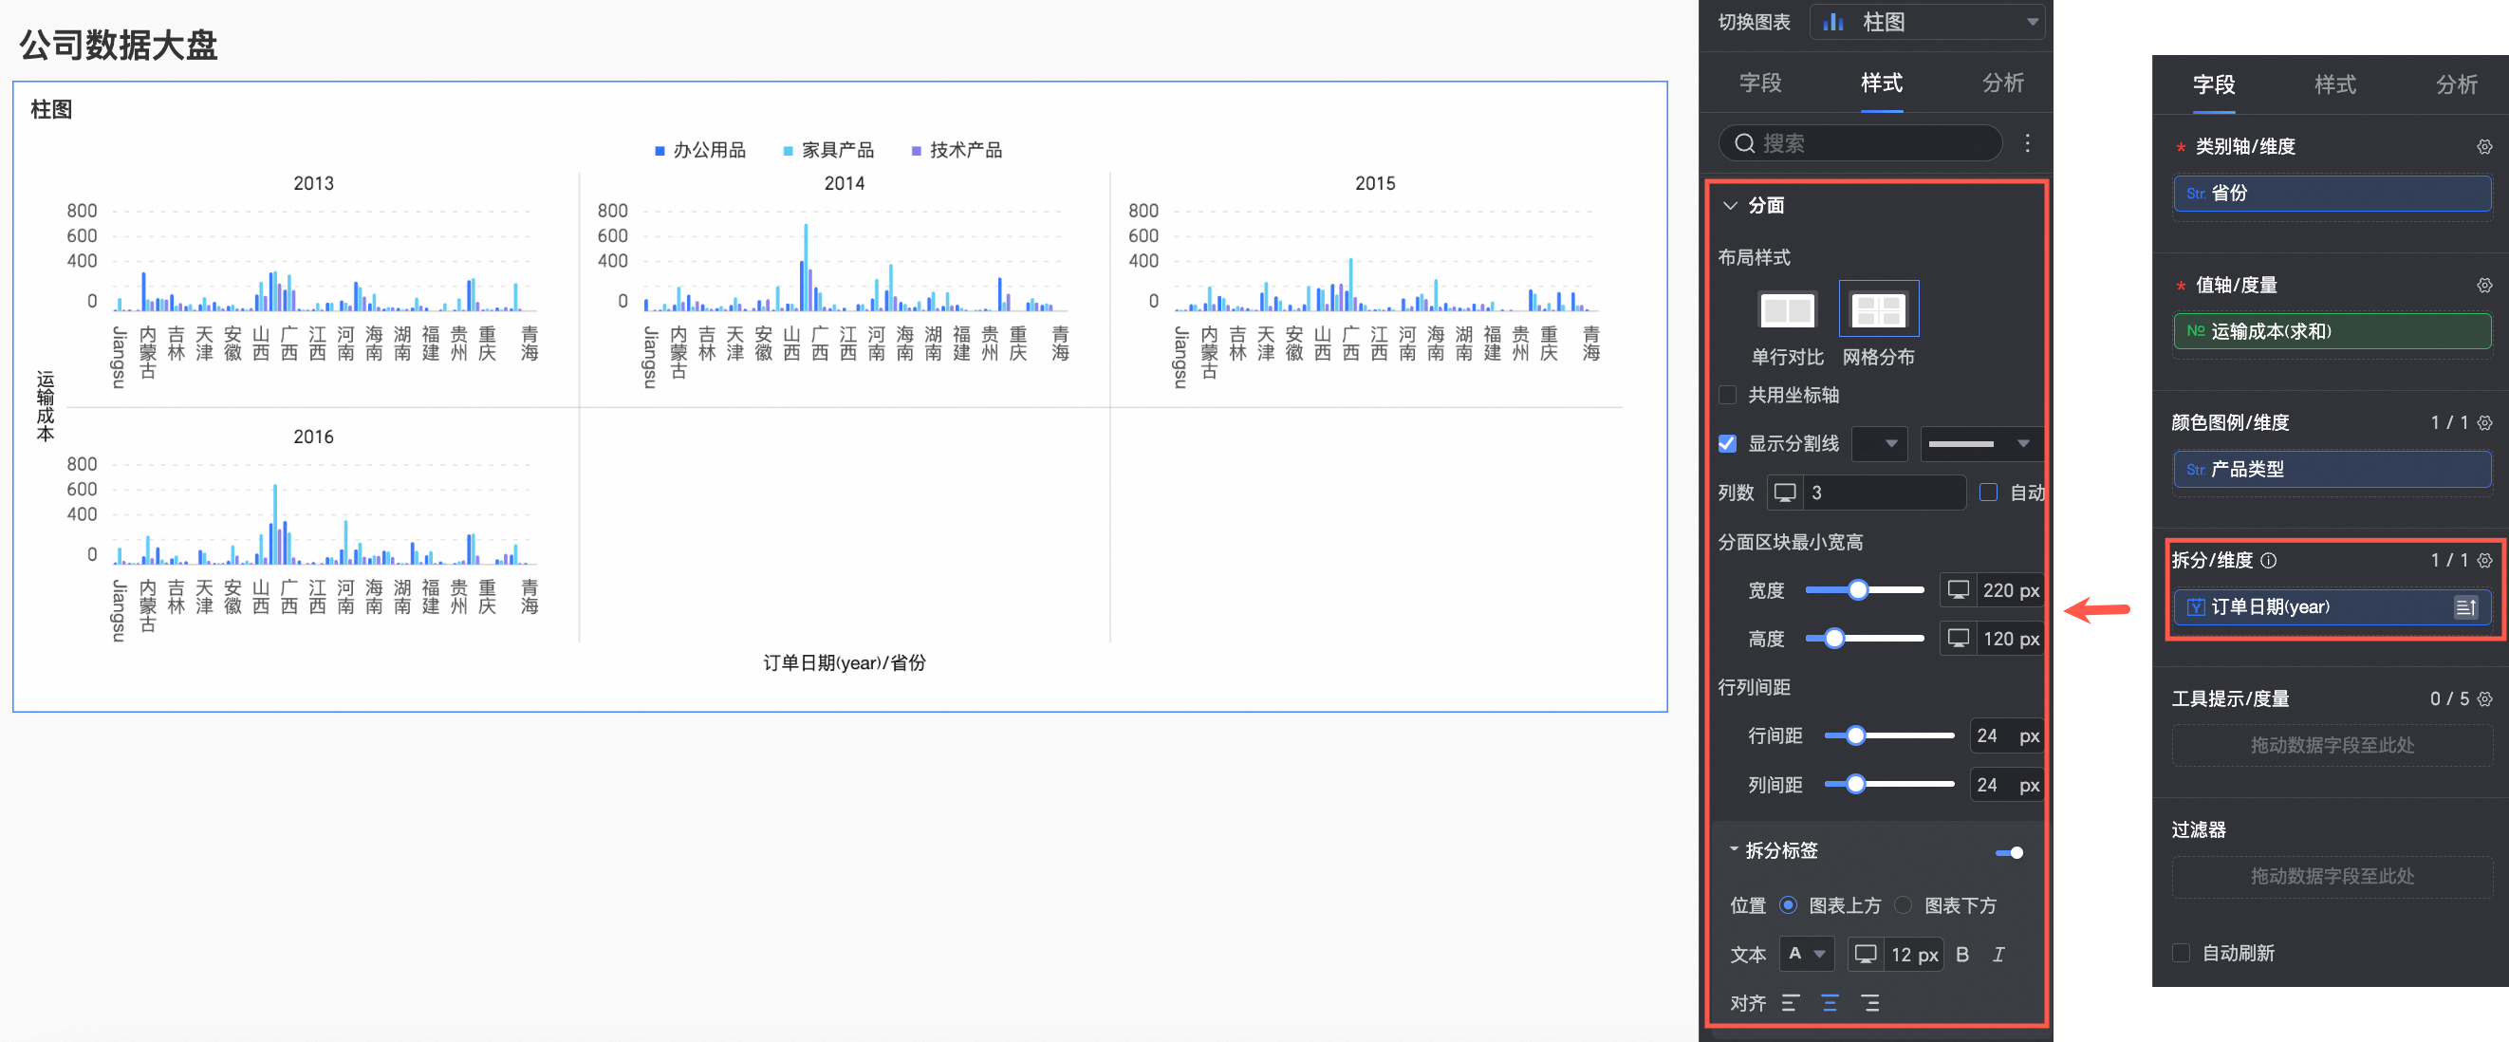Screen dimensions: 2509x1042
Task: Click the more options icon beside search
Action: 2027,143
